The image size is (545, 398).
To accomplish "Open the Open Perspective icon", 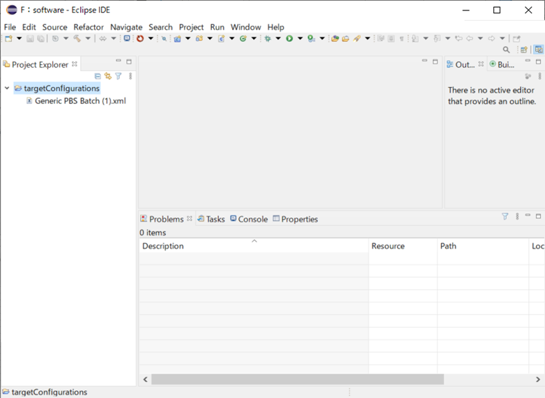I will (x=523, y=50).
